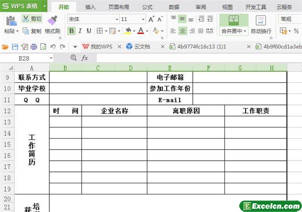The height and width of the screenshot is (212, 302).
Task: Open the 审阅 tab
Action: [201, 7]
